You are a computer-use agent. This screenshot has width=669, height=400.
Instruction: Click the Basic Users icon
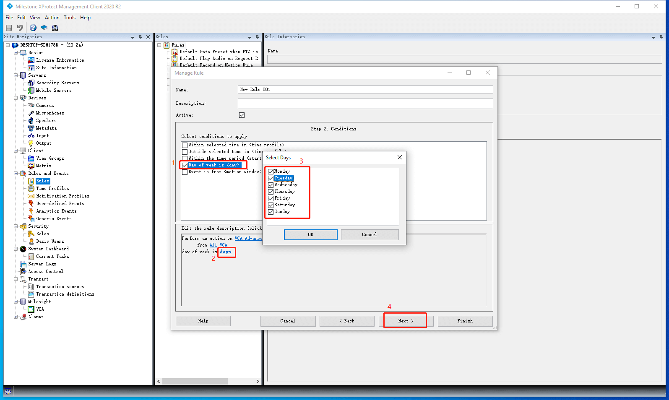click(x=31, y=242)
